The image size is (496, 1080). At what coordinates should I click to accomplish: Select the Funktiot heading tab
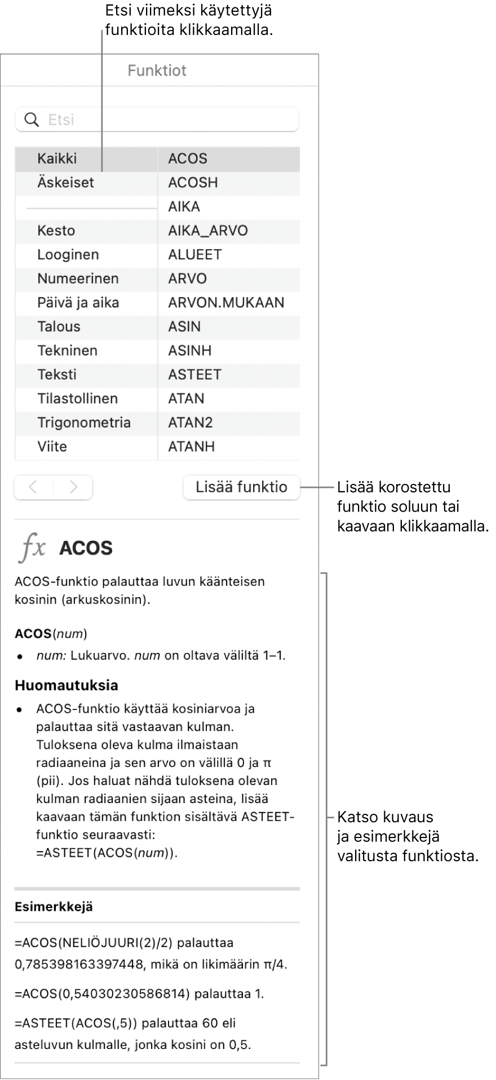157,70
